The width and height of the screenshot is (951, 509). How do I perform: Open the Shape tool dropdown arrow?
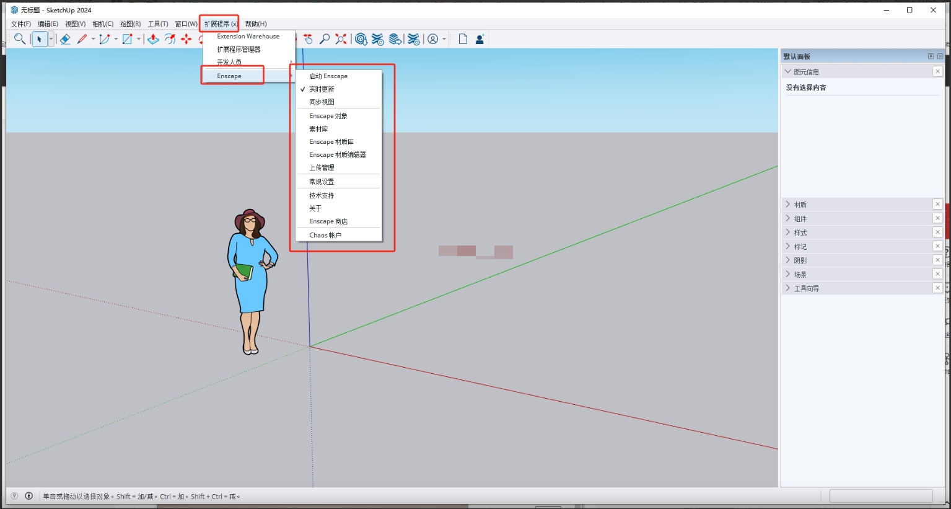(x=139, y=39)
